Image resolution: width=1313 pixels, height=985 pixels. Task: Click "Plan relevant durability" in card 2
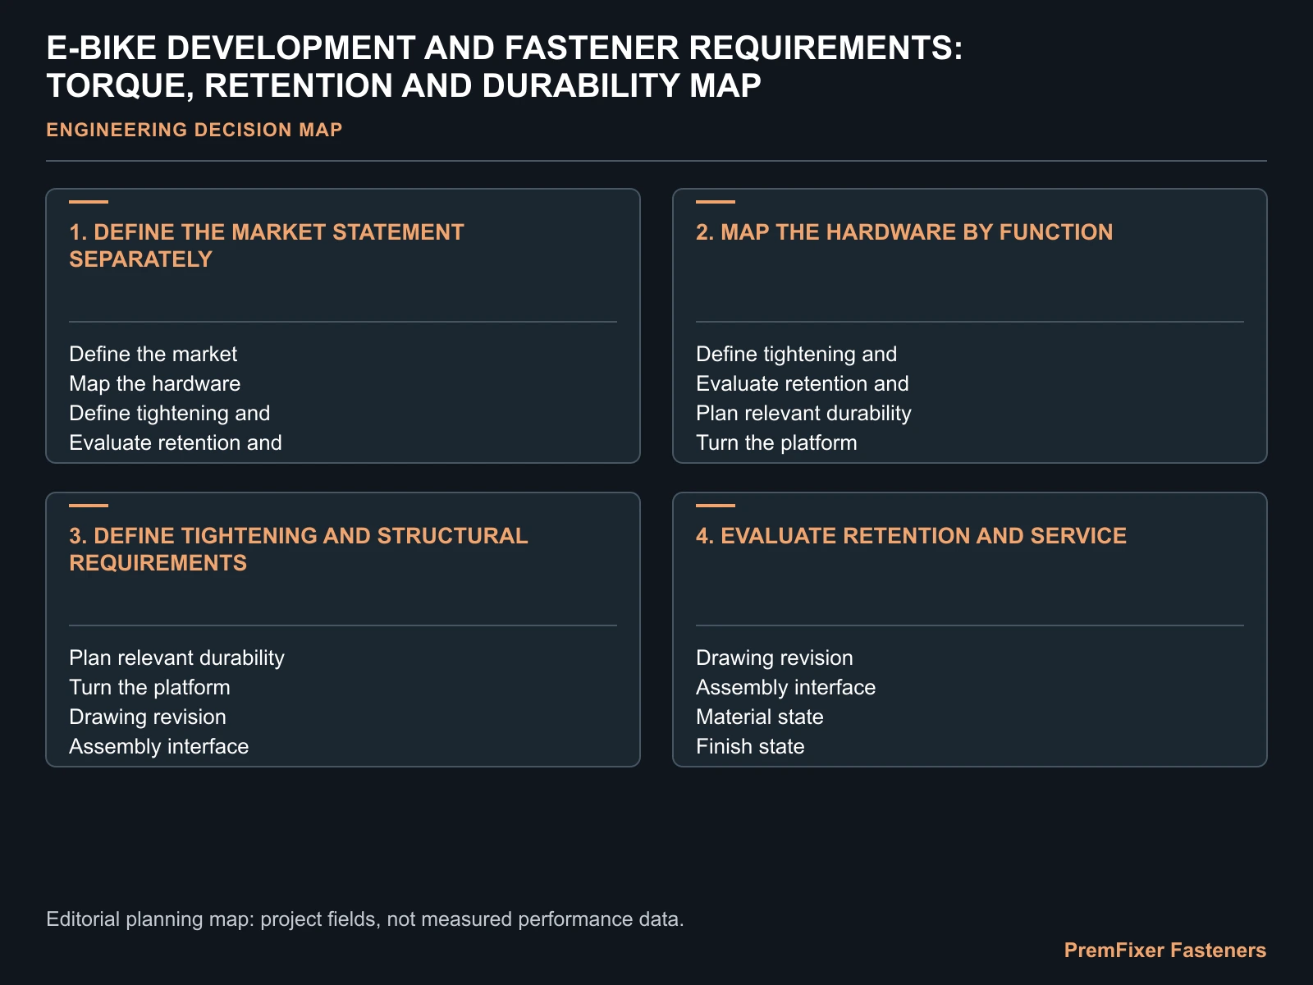tap(803, 413)
